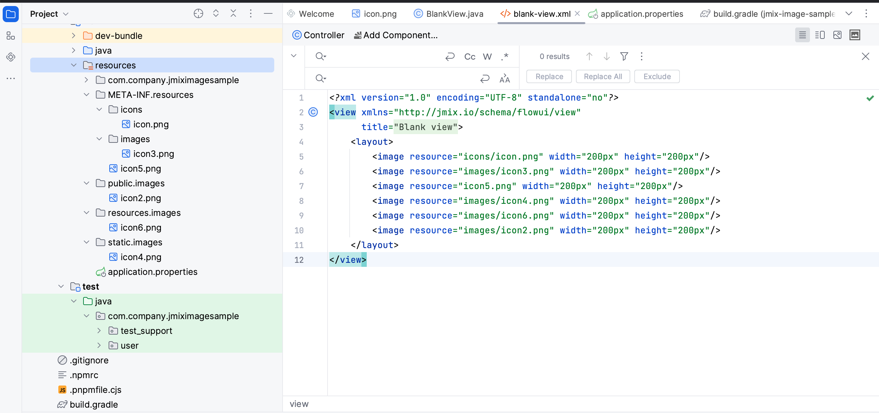Hide the Project panel with minus icon
Screen dimensions: 879x413
coord(268,14)
